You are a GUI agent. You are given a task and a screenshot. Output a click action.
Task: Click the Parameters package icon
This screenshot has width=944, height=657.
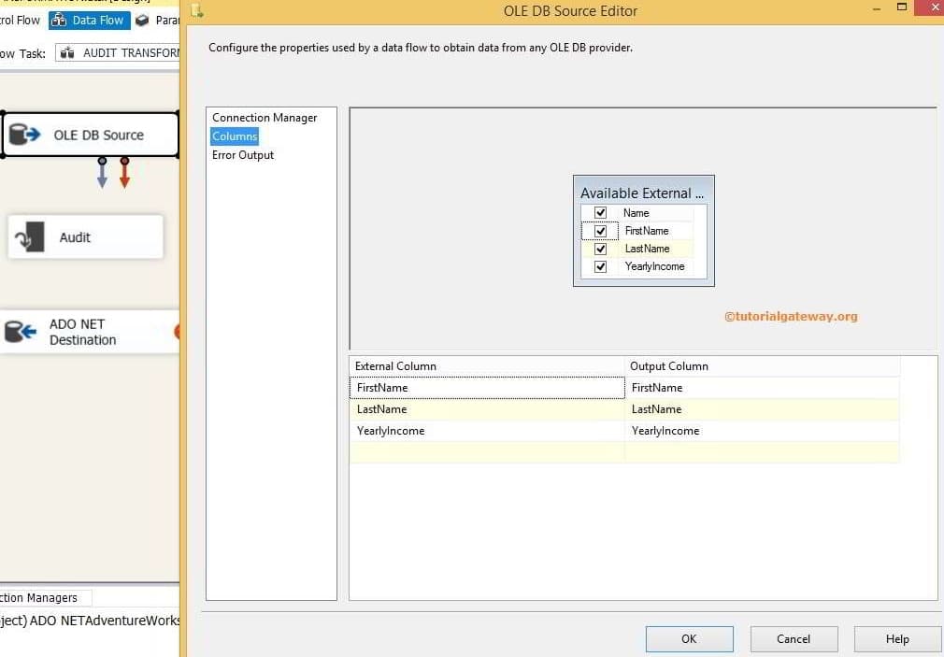point(141,20)
